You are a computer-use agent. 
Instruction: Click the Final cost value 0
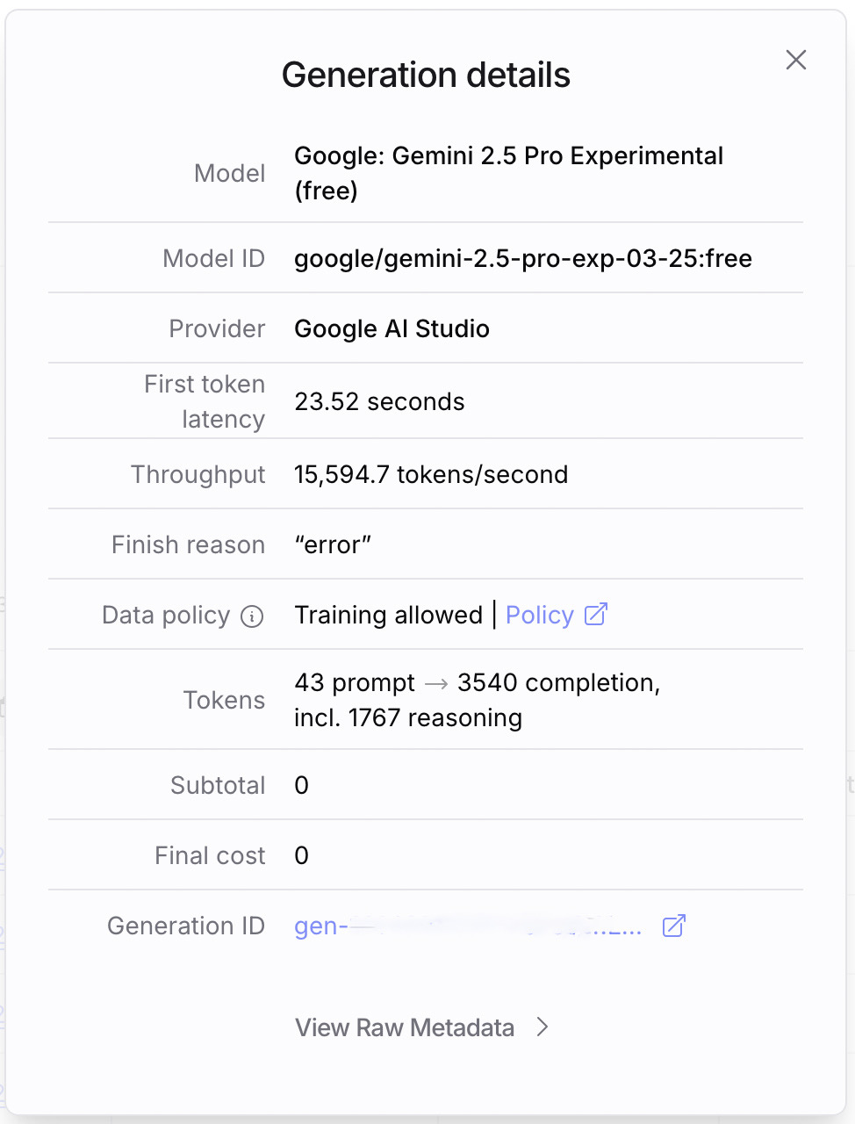point(301,855)
